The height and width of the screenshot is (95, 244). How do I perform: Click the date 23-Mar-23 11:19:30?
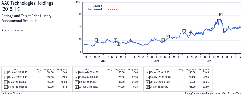coord(18,77)
